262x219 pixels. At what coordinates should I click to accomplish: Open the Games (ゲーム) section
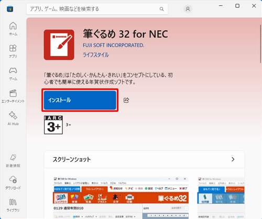click(13, 74)
